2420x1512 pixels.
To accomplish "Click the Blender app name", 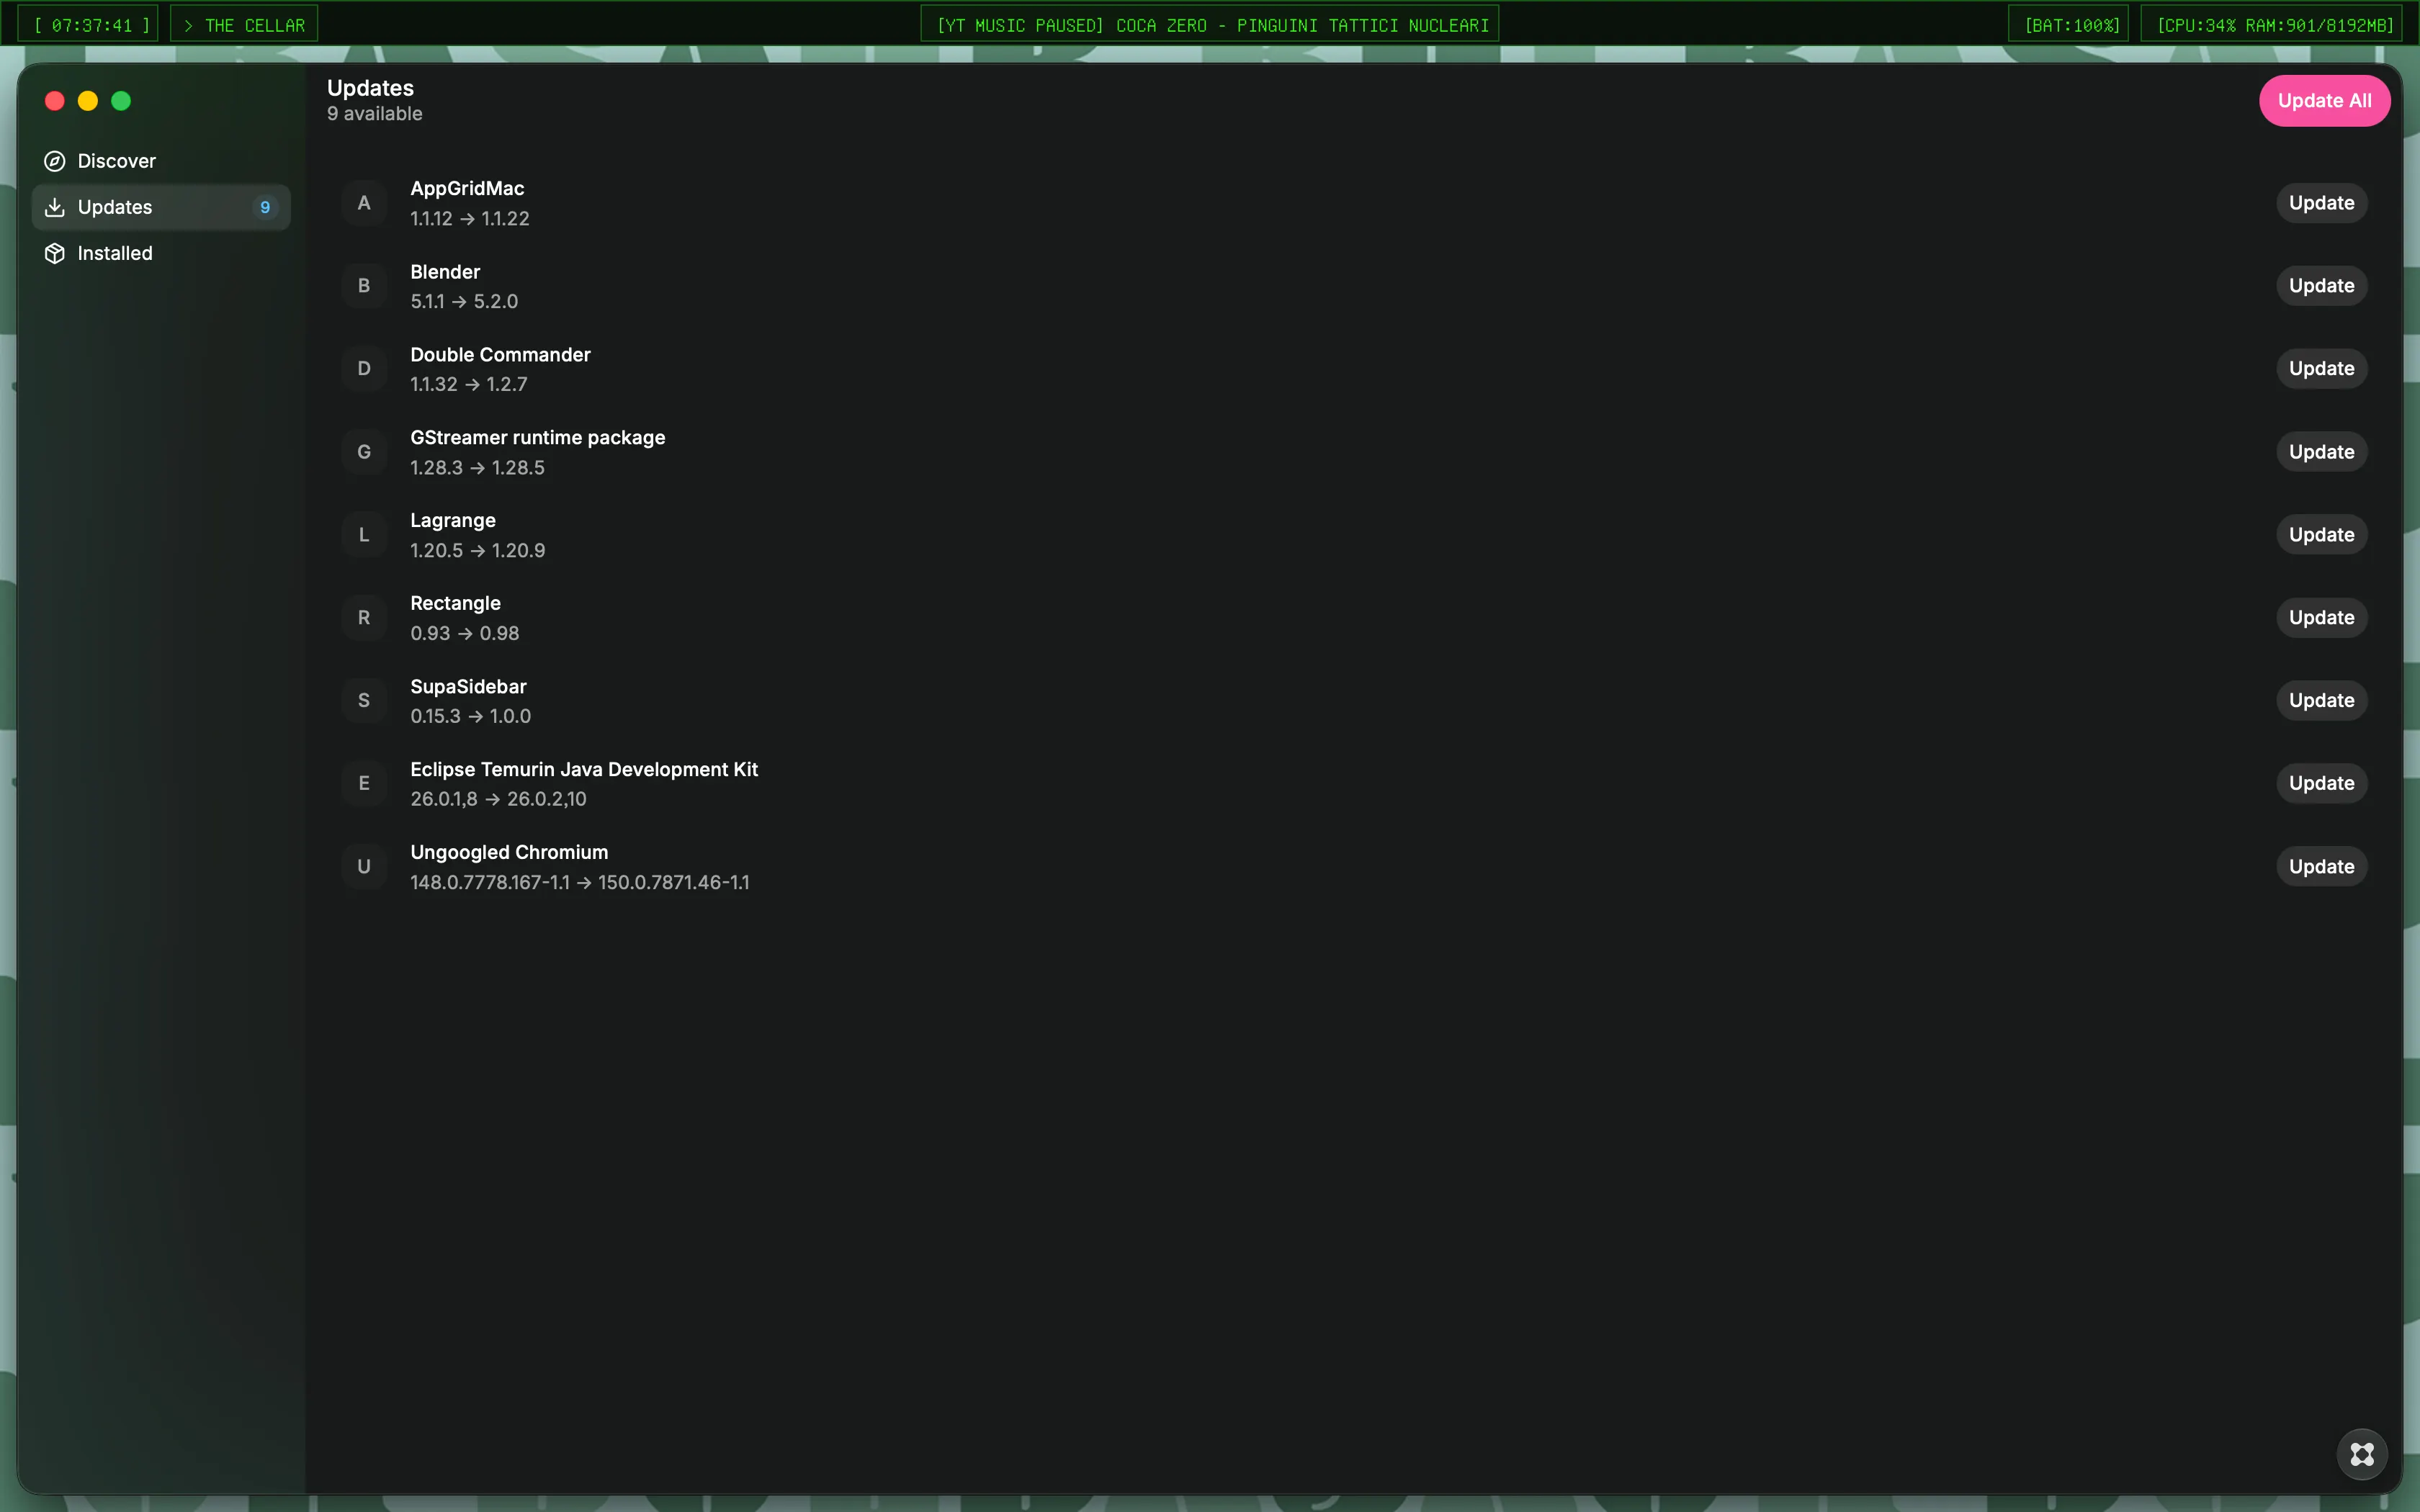I will coord(445,272).
